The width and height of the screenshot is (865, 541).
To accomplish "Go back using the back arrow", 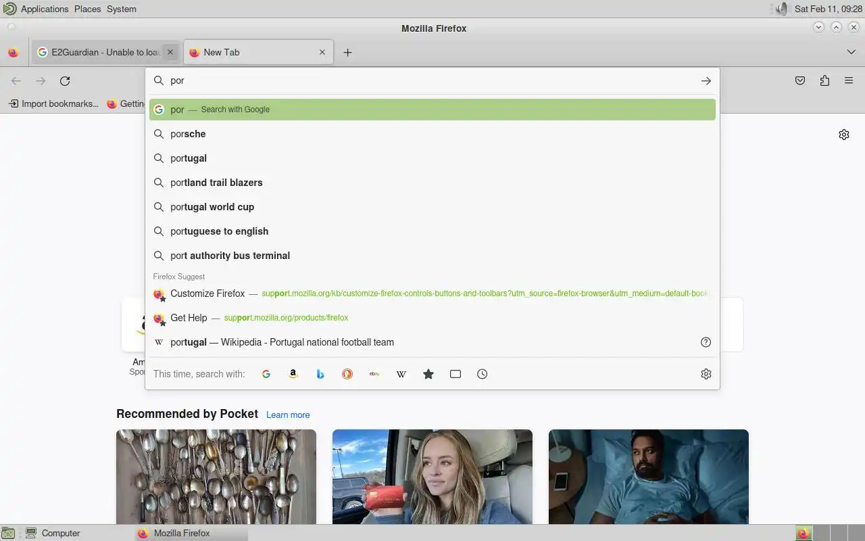I will (x=16, y=81).
